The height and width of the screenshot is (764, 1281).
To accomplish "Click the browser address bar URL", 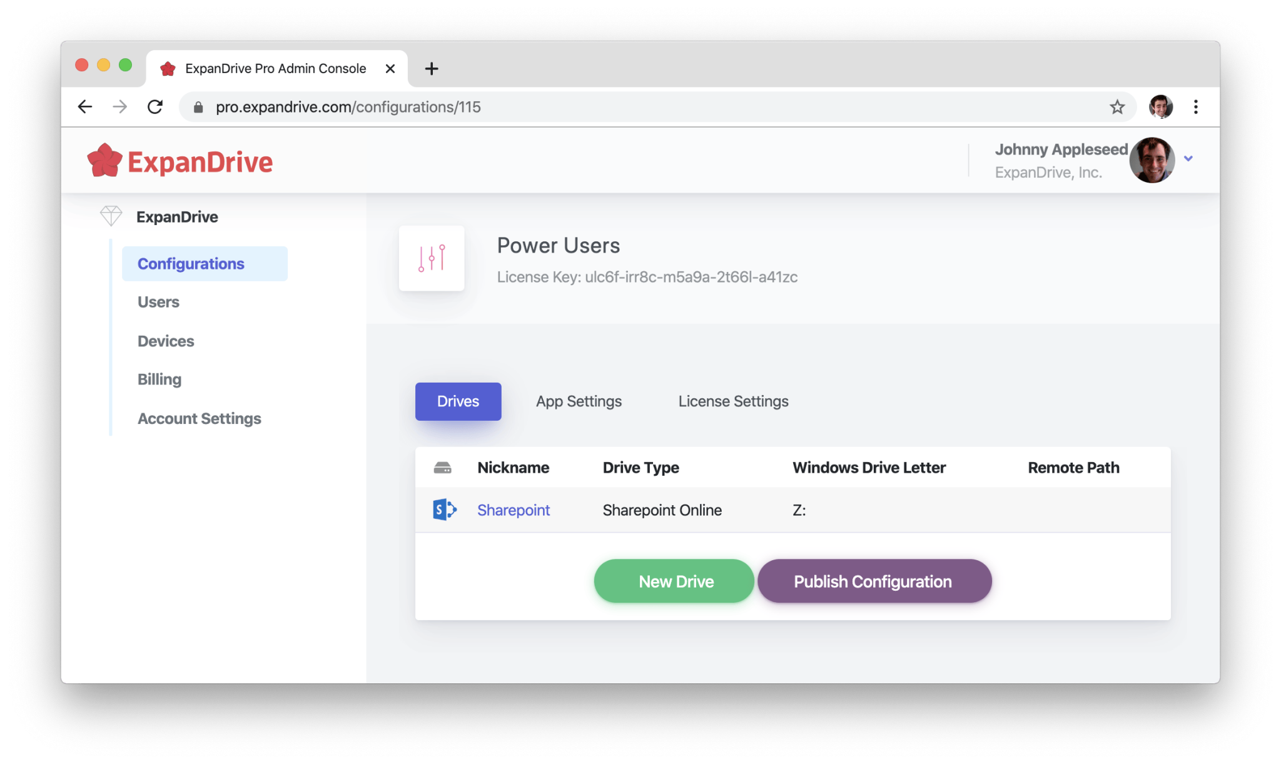I will pyautogui.click(x=348, y=106).
